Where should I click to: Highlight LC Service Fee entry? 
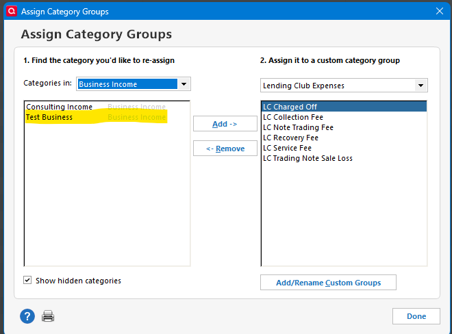pos(287,149)
